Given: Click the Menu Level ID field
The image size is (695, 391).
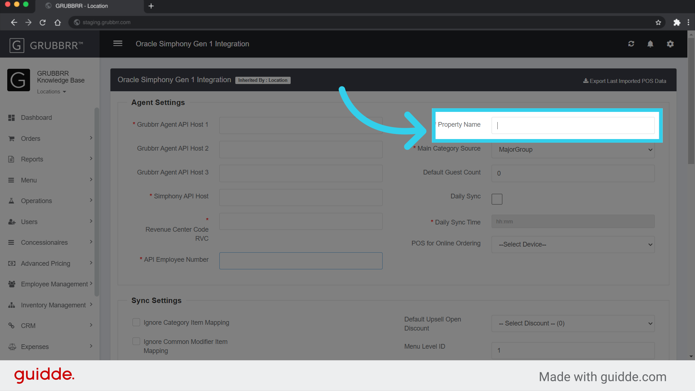Looking at the screenshot, I should (x=573, y=350).
